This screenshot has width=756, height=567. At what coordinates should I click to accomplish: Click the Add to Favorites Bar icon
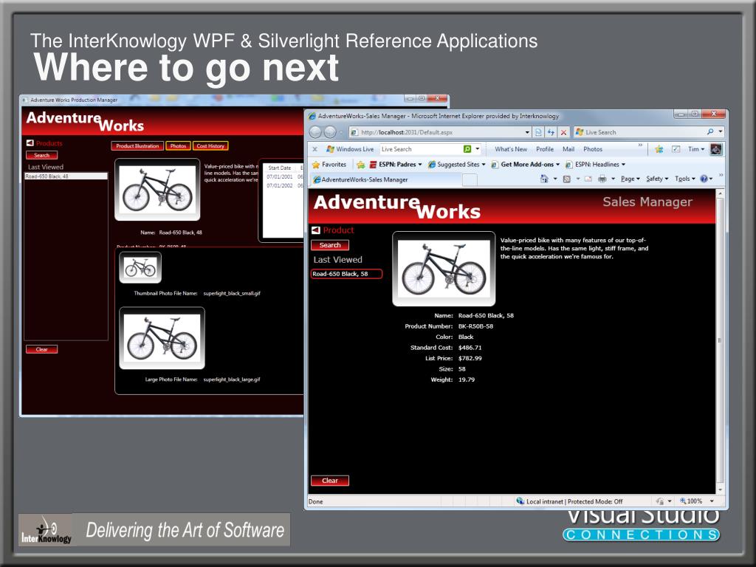[360, 165]
